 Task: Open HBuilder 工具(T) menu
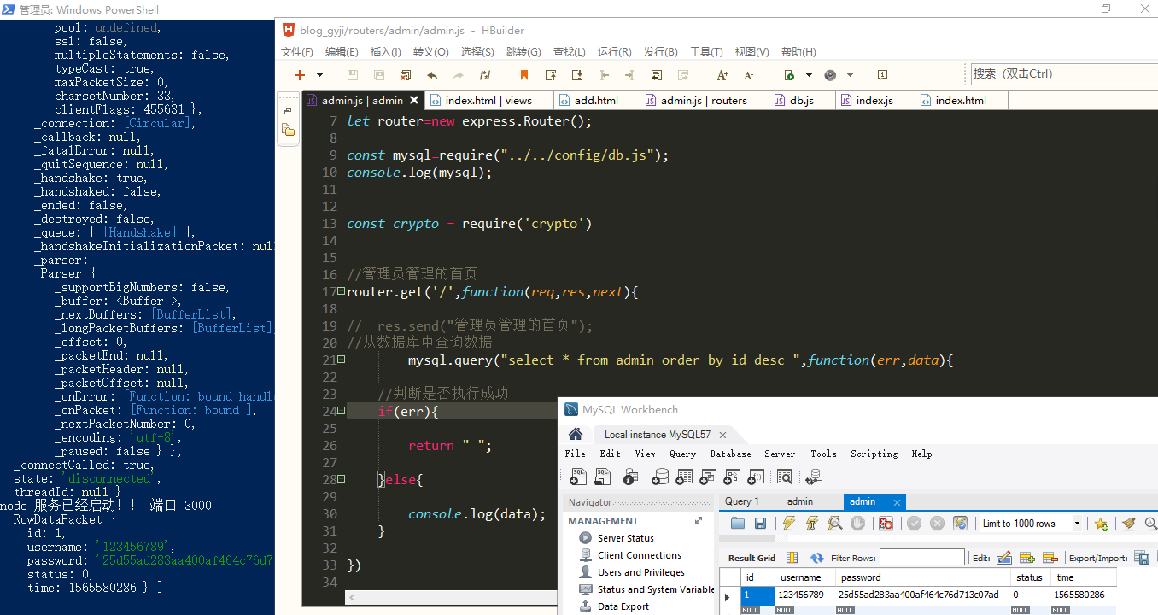click(x=706, y=52)
